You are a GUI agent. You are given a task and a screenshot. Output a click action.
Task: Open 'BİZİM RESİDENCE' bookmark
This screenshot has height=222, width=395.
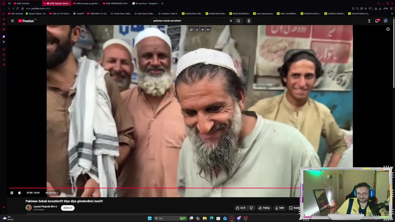tap(240, 14)
